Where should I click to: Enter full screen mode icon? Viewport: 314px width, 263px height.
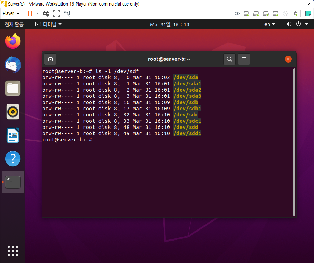pyautogui.click(x=56, y=13)
